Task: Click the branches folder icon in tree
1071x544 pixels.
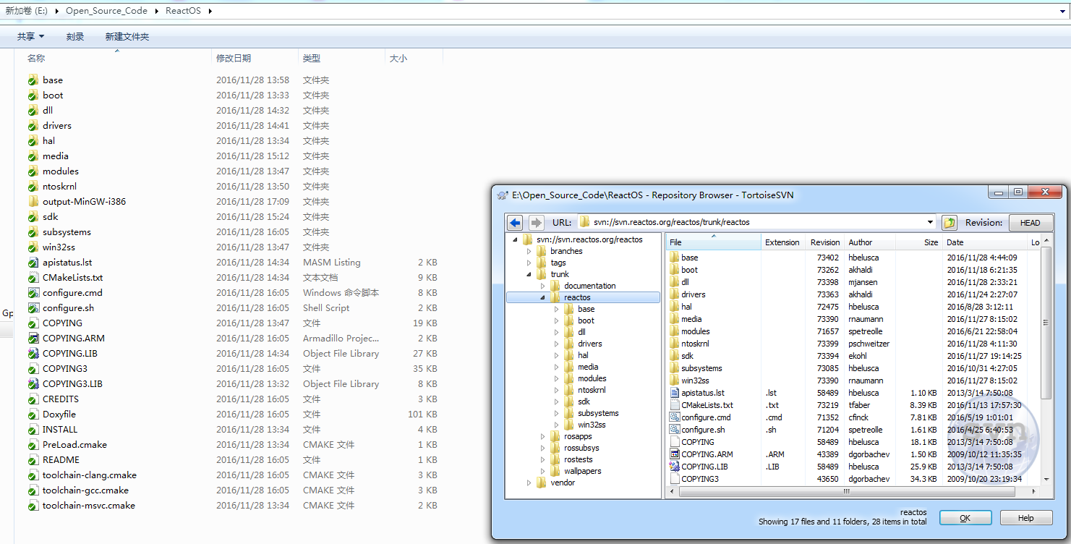Action: click(542, 251)
